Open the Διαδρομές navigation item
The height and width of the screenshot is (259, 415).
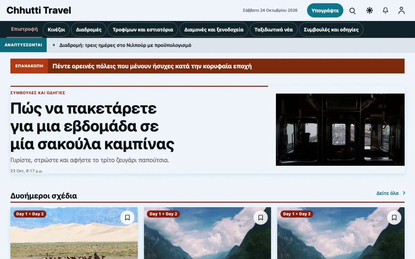click(x=89, y=30)
